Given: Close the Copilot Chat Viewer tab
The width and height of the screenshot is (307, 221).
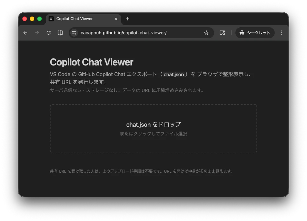Looking at the screenshot, I should point(116,19).
